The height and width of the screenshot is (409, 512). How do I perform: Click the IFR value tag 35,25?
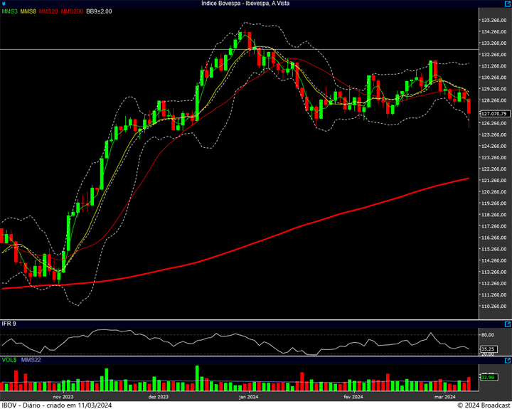point(488,349)
